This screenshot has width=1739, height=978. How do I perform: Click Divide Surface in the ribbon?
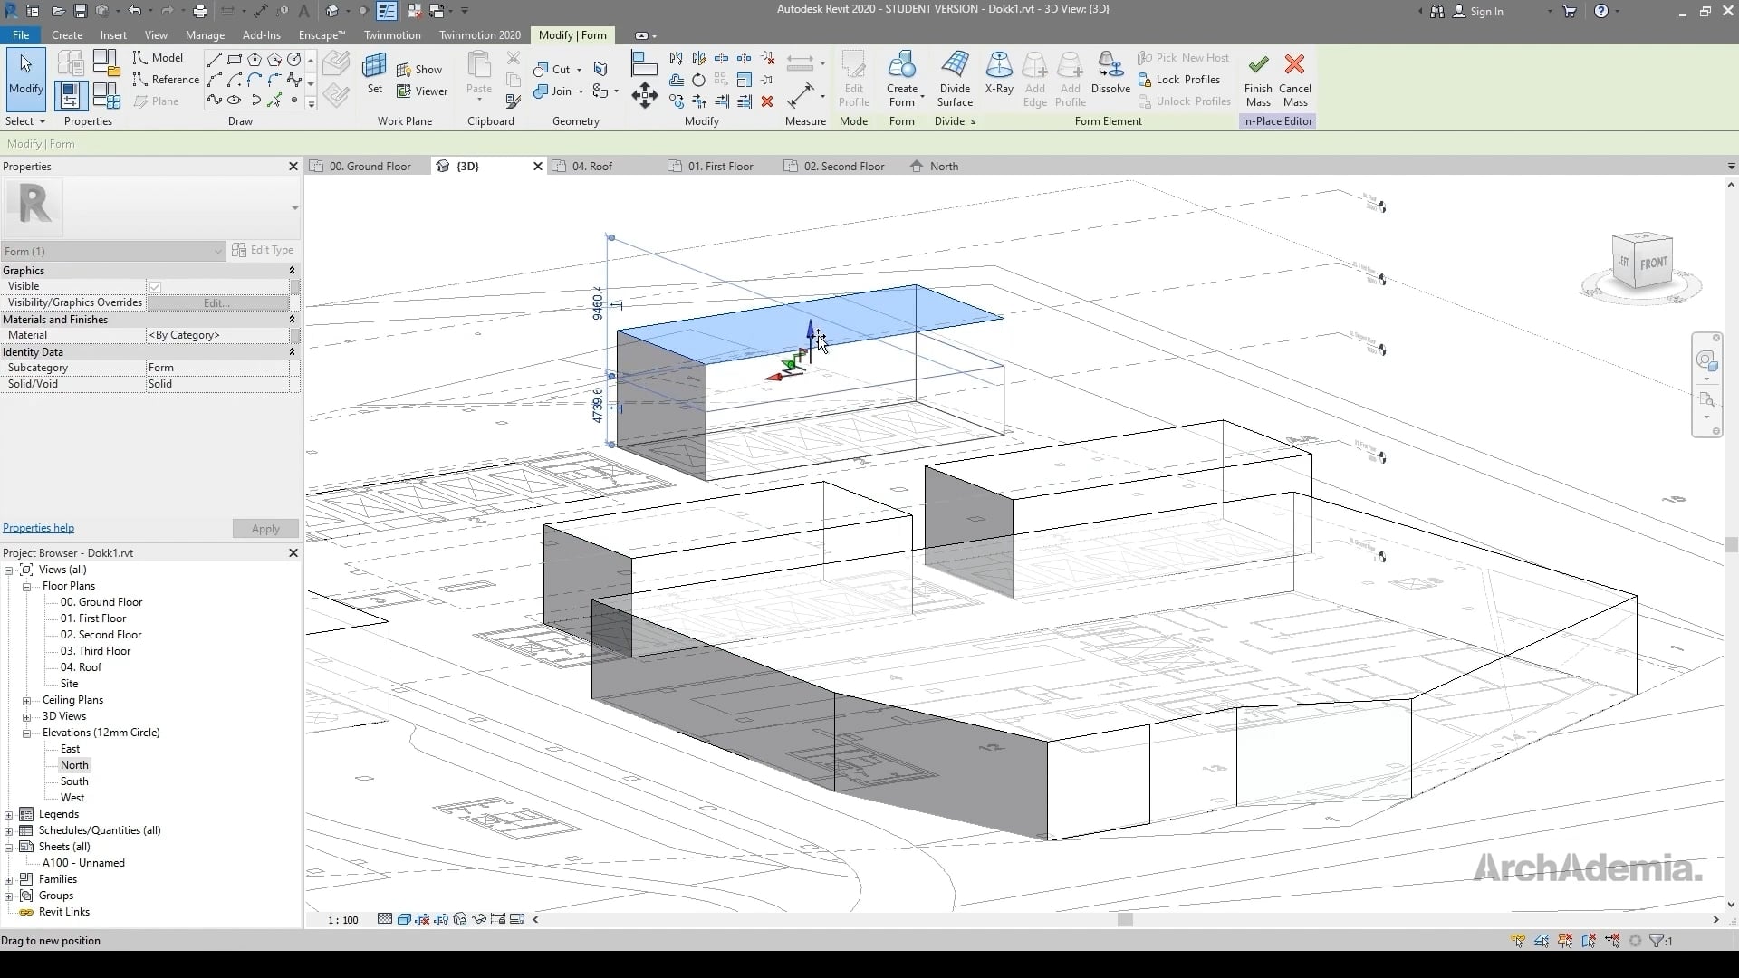click(956, 77)
